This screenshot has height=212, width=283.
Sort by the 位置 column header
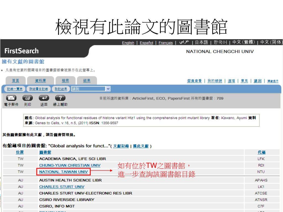(x=20, y=152)
